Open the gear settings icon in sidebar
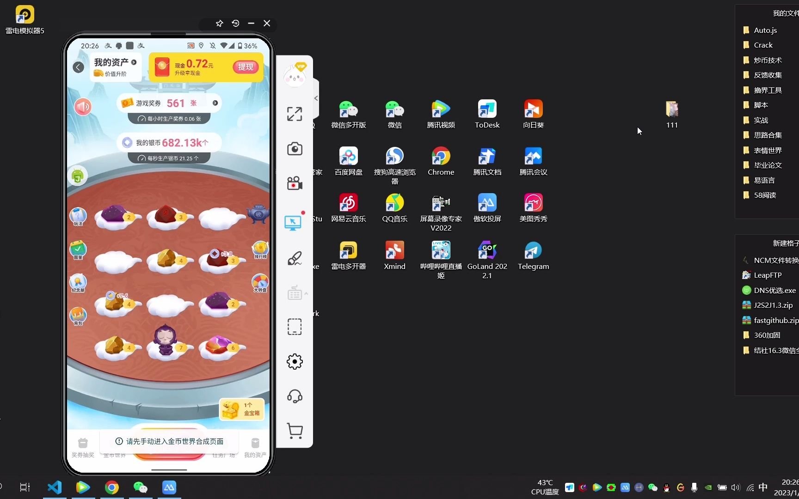 295,361
